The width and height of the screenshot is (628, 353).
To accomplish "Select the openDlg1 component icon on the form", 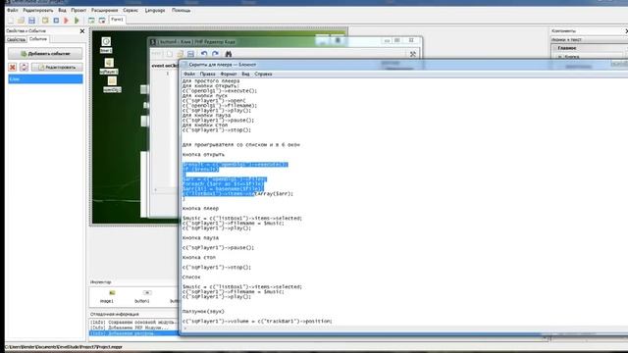I will click(112, 80).
